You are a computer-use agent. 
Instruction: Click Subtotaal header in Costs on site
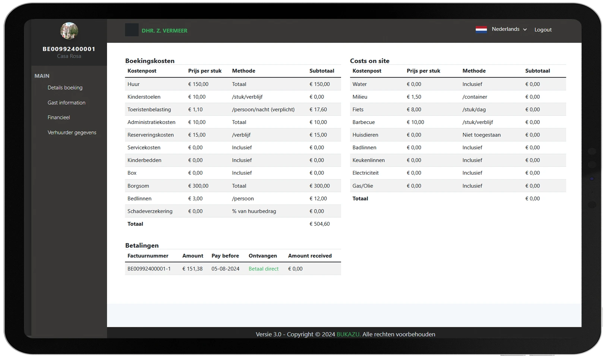tap(537, 71)
